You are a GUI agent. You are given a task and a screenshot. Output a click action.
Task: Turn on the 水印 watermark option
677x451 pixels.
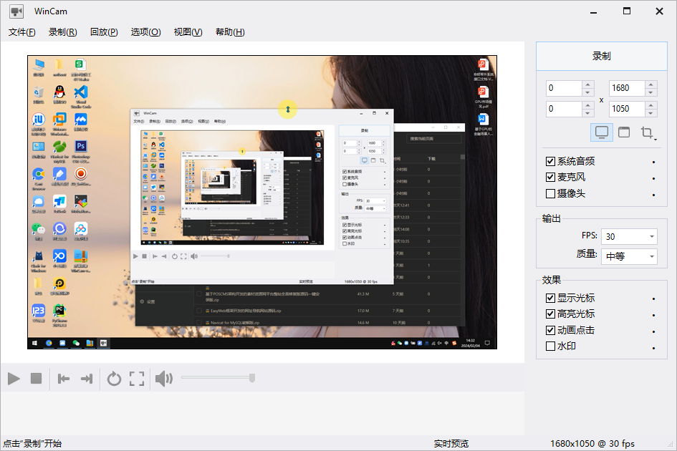tap(550, 346)
